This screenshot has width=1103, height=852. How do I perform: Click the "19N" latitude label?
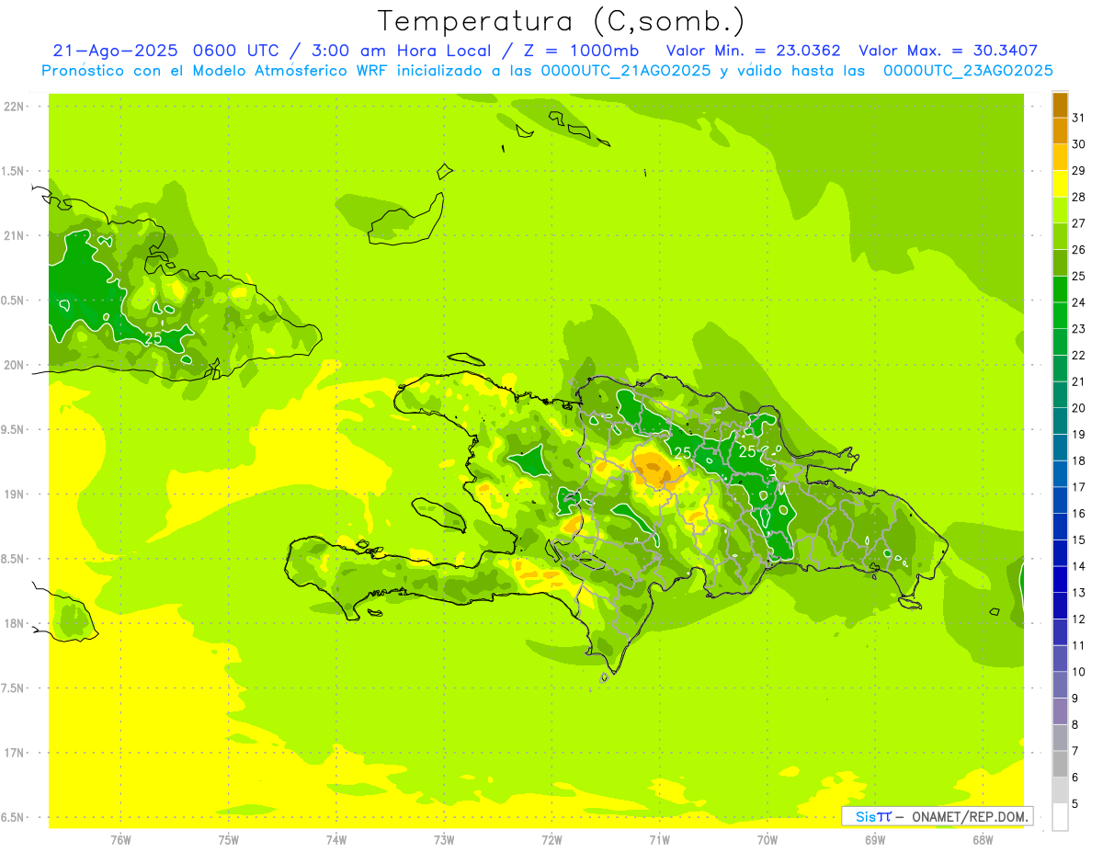tap(14, 494)
